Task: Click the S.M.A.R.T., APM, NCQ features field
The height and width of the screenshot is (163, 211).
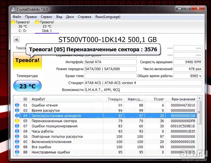Action: pos(143,90)
